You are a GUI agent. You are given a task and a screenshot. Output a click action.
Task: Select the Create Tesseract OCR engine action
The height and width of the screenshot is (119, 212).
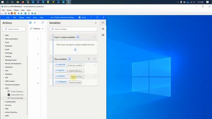[16, 92]
